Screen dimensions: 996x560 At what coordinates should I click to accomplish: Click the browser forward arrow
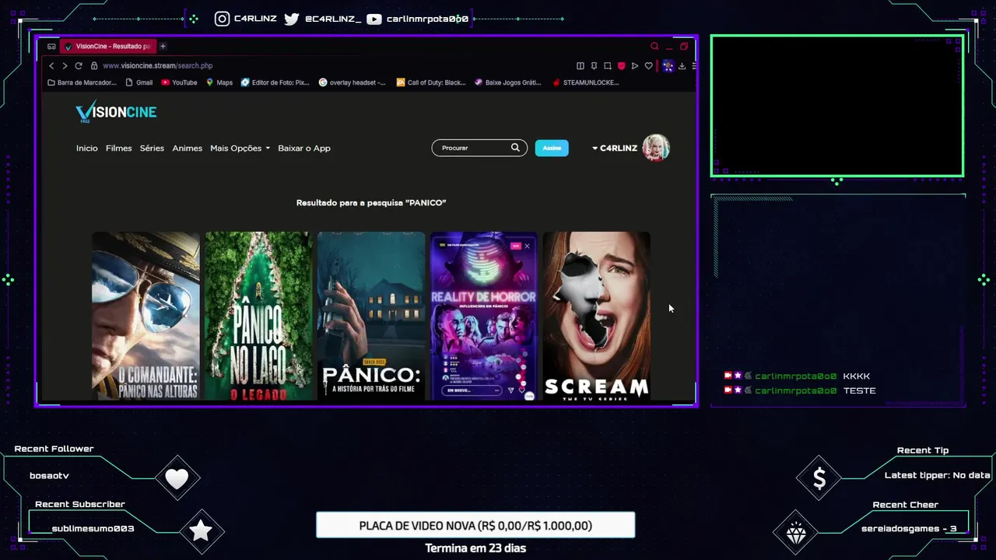tap(65, 66)
